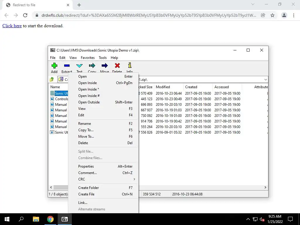The width and height of the screenshot is (300, 225).
Task: Open taskbar search
Action: 21,219
